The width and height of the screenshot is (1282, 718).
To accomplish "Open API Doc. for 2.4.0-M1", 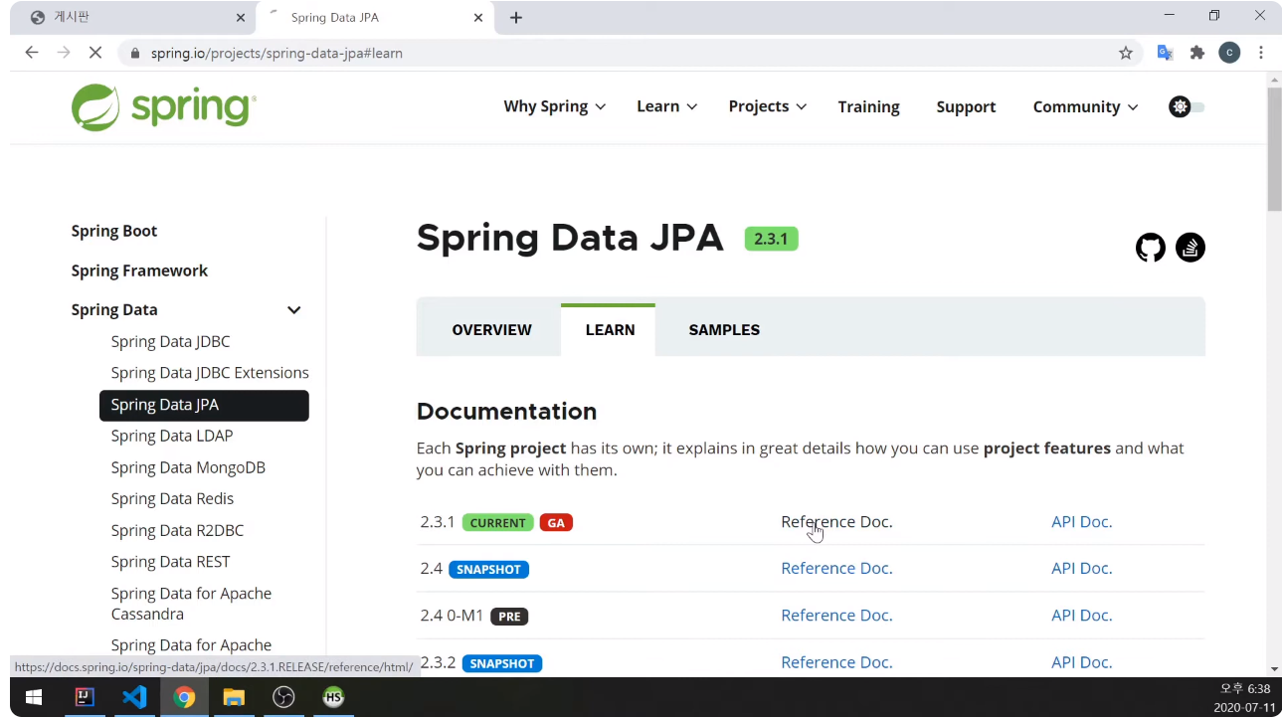I will [x=1081, y=616].
